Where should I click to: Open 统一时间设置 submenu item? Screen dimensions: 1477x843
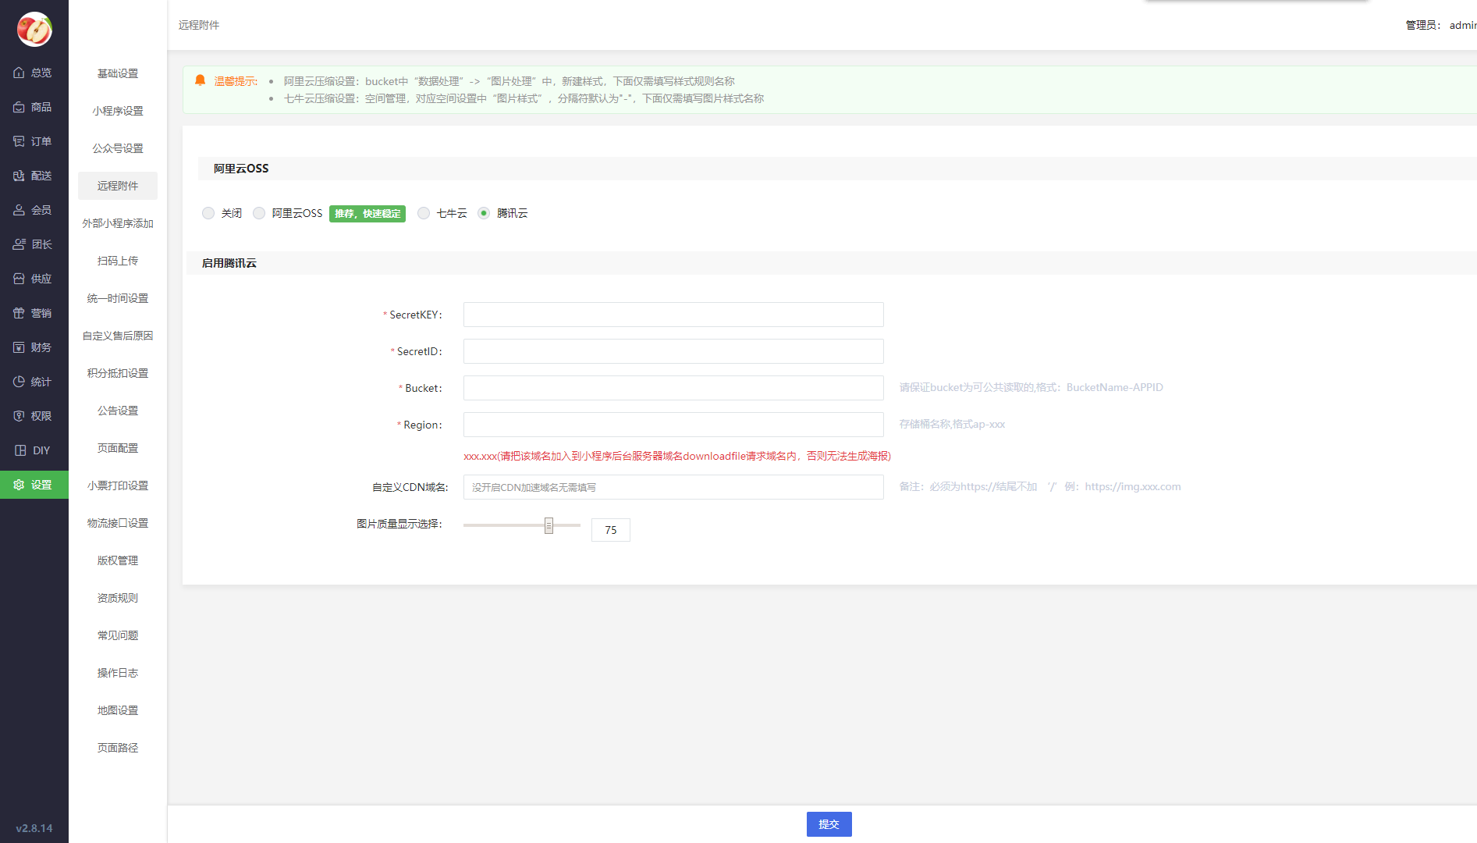point(118,298)
